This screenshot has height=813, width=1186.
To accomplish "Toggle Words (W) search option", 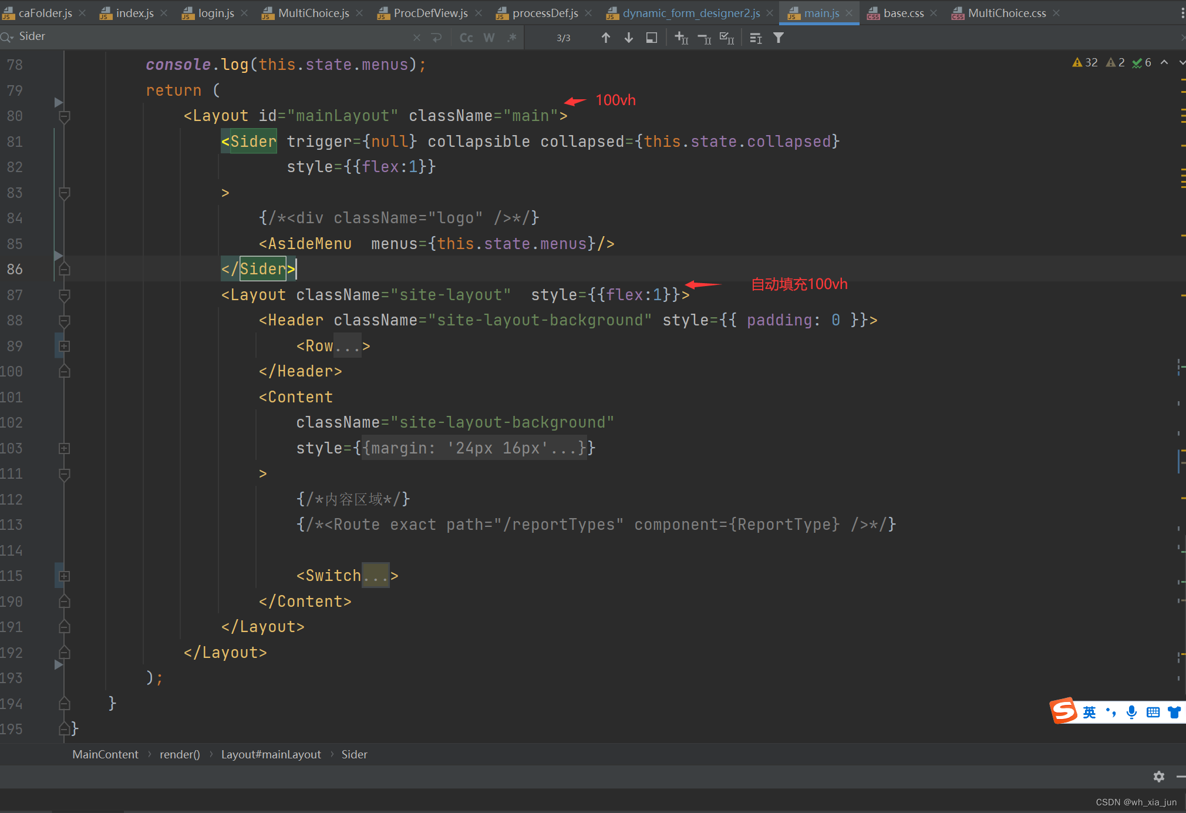I will [488, 38].
